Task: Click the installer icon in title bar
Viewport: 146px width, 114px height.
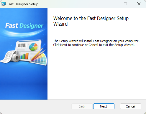Action: [4, 4]
